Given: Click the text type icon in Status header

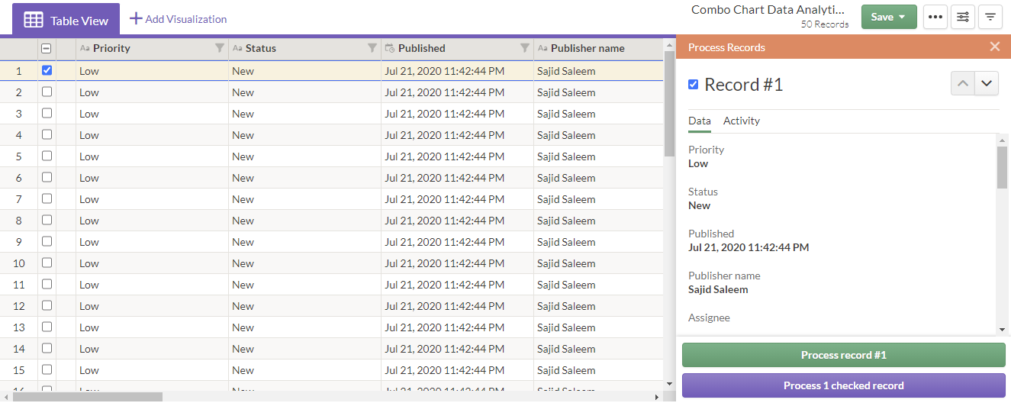Looking at the screenshot, I should (237, 48).
